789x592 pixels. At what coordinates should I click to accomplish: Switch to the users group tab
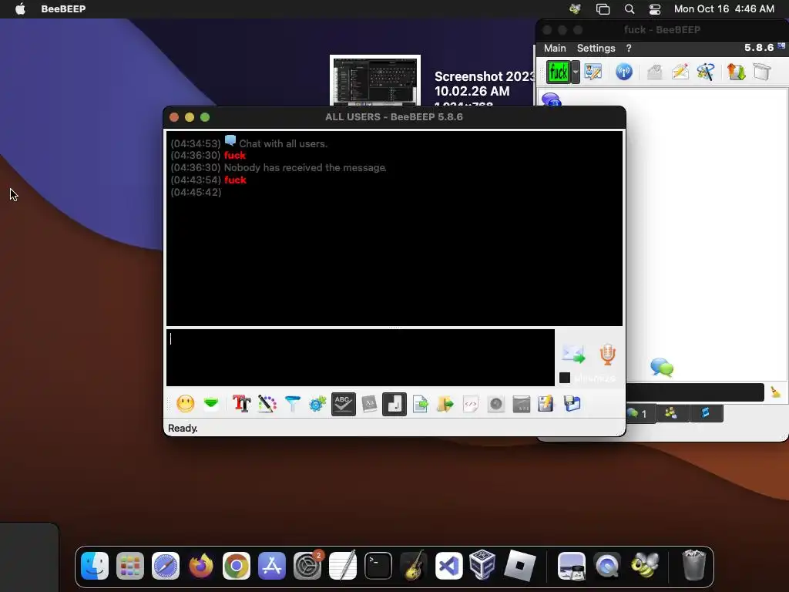click(671, 413)
